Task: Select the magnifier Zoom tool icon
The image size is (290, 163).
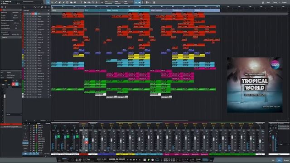Action: 93,2
